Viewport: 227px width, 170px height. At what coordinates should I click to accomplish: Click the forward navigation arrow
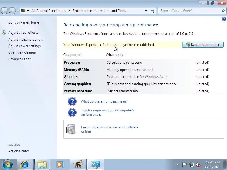(12, 11)
